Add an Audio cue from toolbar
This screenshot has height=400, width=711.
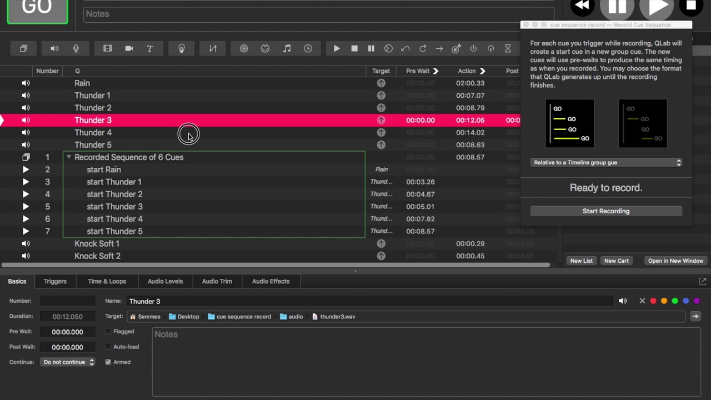tap(54, 49)
